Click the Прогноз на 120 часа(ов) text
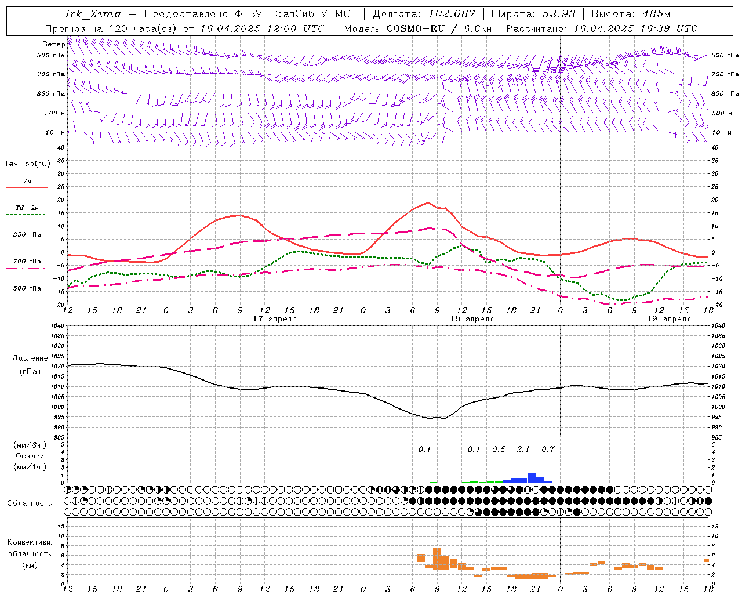742x594 pixels. 111,28
